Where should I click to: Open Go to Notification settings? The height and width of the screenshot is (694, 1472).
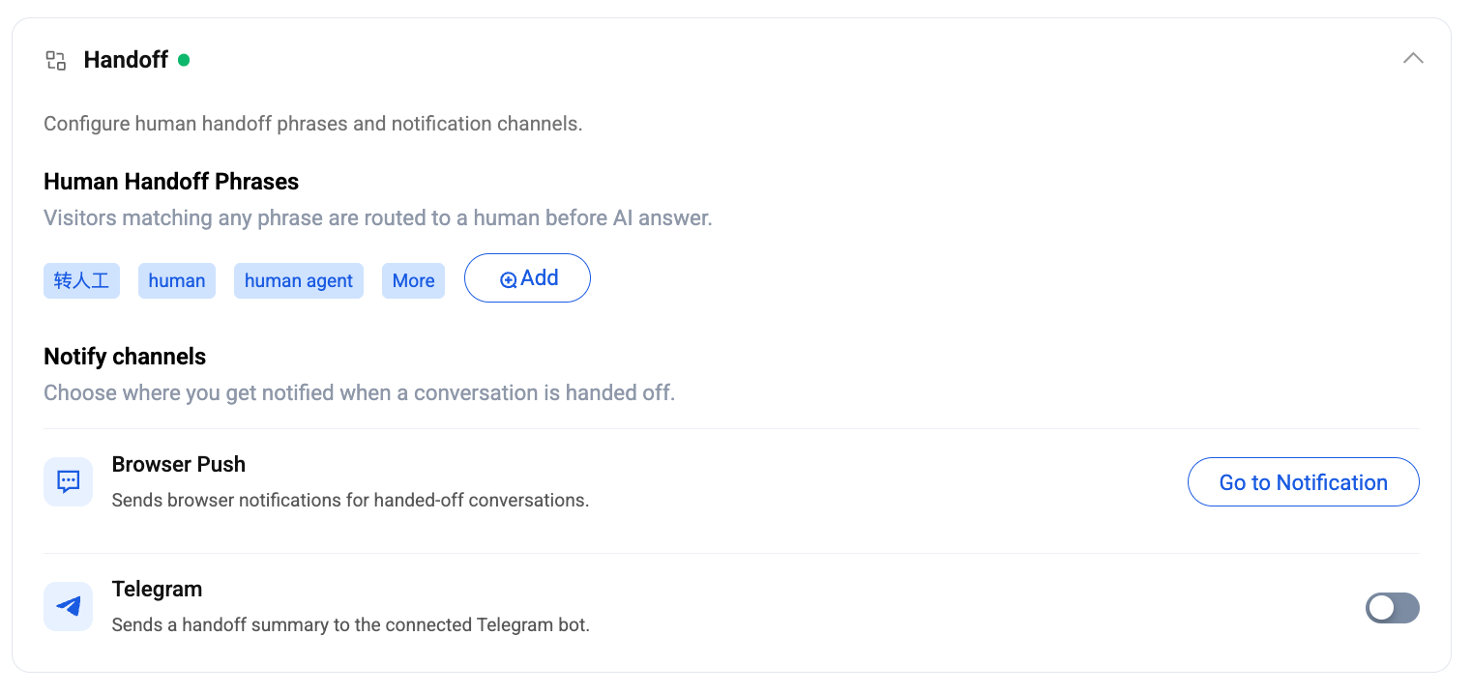(1303, 482)
